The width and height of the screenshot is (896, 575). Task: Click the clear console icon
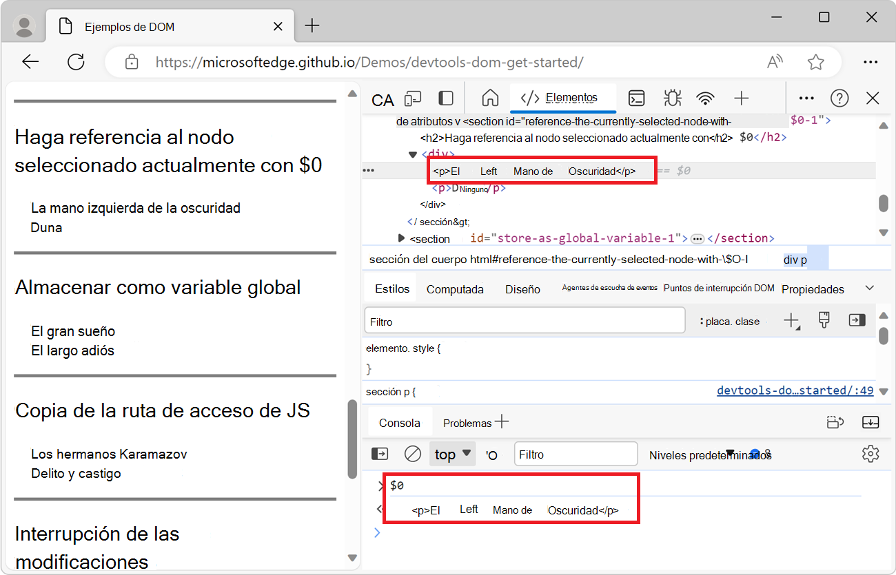(412, 454)
